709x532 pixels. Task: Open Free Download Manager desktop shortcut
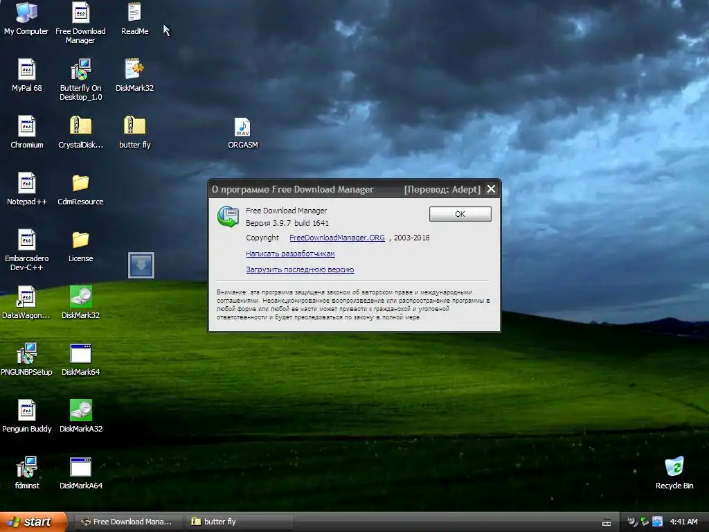point(80,23)
